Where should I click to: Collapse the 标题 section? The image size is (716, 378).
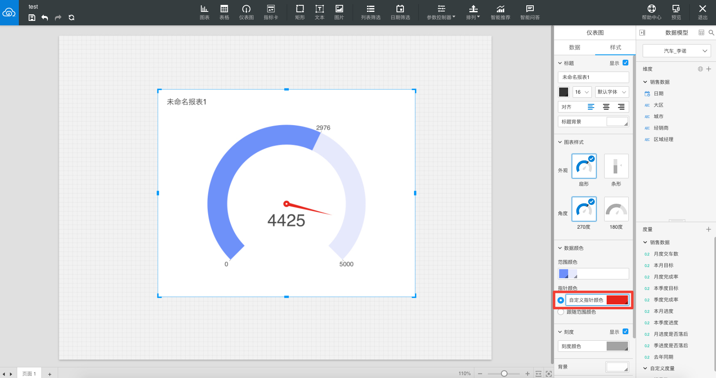coord(560,63)
